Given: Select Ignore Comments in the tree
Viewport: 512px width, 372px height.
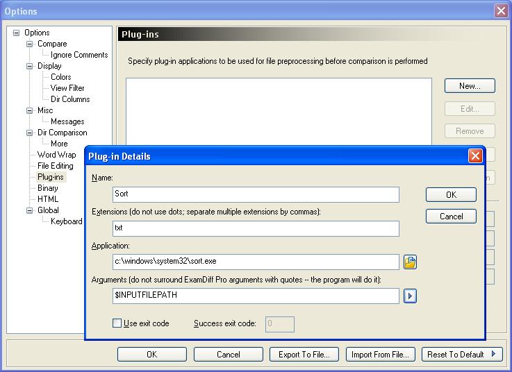Looking at the screenshot, I should pyautogui.click(x=79, y=55).
